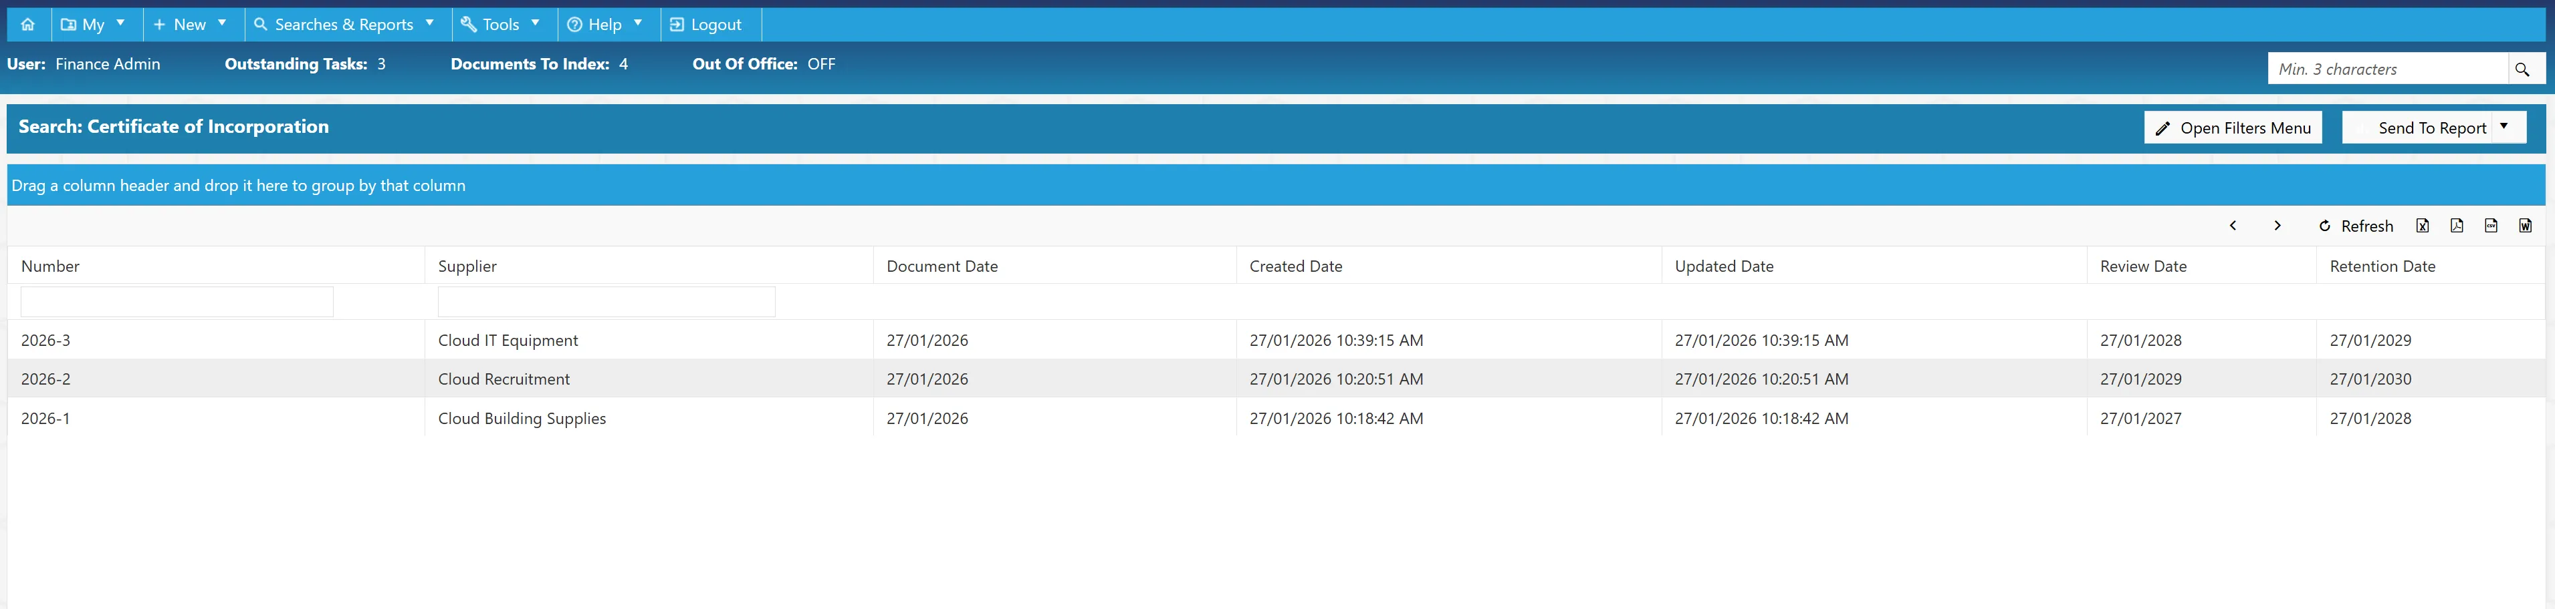Viewport: 2555px width, 609px height.
Task: Click the Supplier column filter field
Action: pyautogui.click(x=606, y=302)
